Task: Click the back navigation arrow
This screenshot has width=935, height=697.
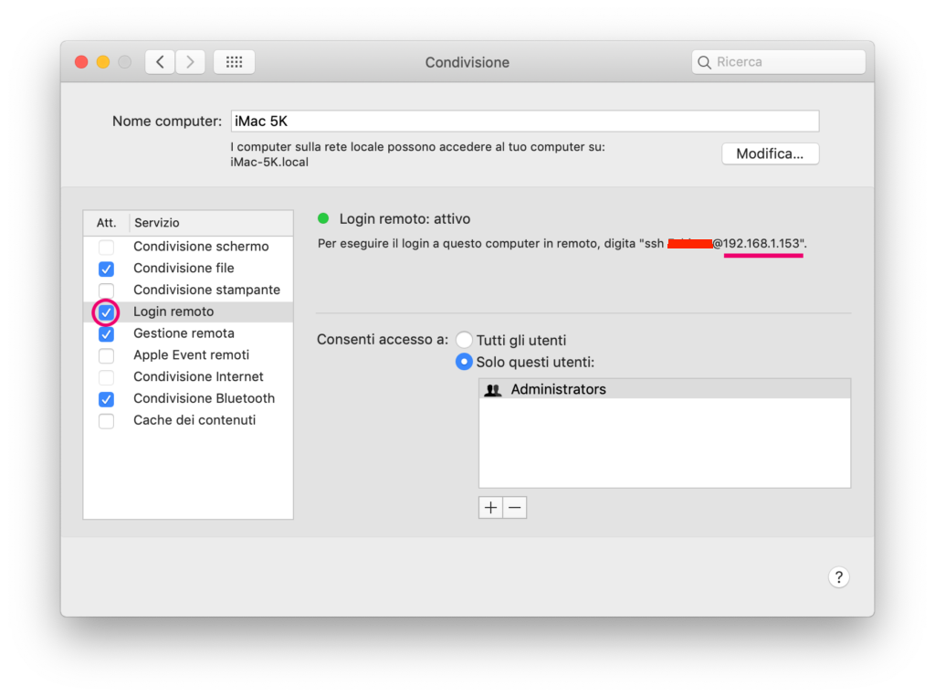Action: (160, 62)
